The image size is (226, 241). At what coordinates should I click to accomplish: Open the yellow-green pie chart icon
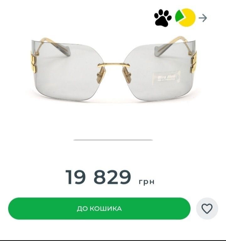(x=185, y=18)
